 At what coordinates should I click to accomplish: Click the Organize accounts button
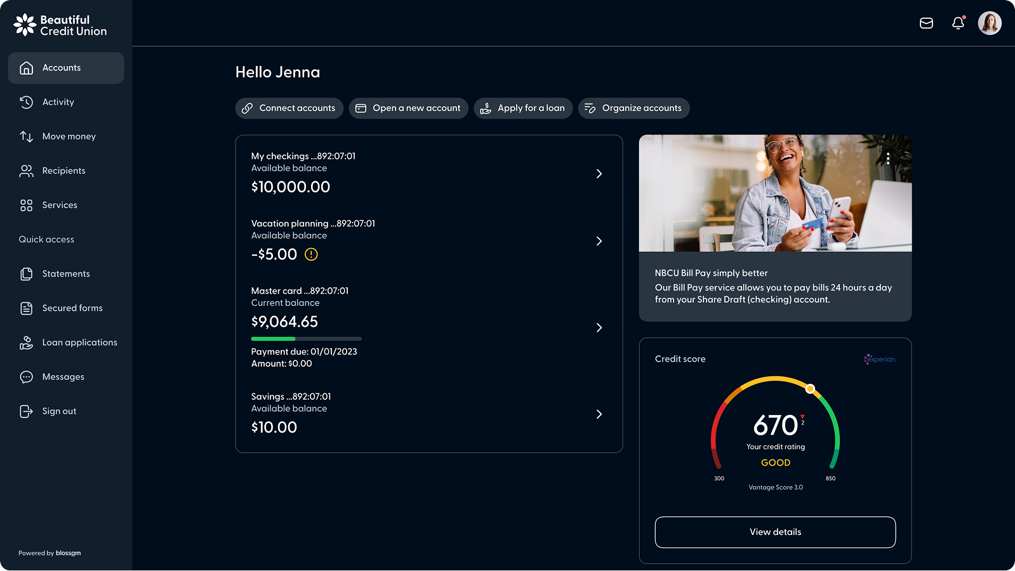click(x=634, y=108)
